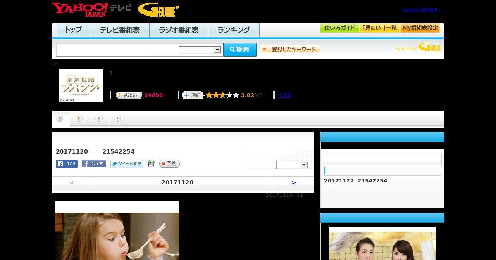The height and width of the screenshot is (260, 496).
Task: Click the Syndicated G-GUIDE logo
Action: 418,47
